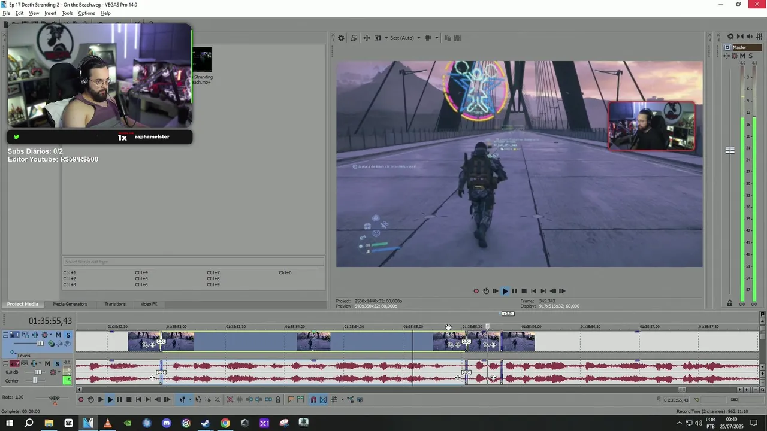This screenshot has height=431, width=767.
Task: Toggle Master bus Mute button
Action: (x=742, y=56)
